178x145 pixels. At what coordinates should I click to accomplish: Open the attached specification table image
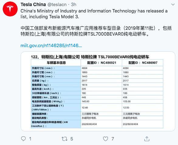[x=98, y=91]
